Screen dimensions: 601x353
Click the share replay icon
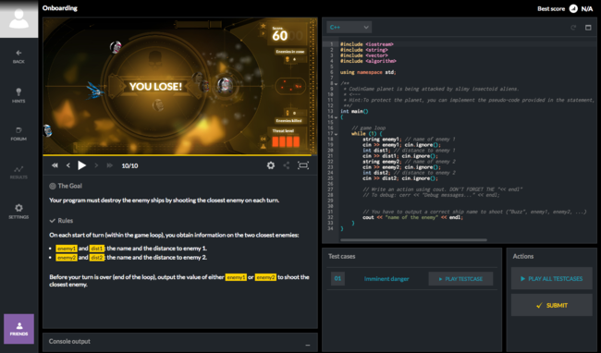pyautogui.click(x=287, y=165)
